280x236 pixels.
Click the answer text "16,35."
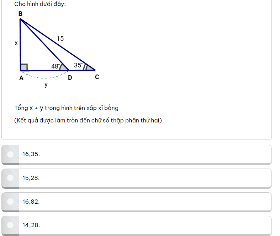pyautogui.click(x=31, y=154)
